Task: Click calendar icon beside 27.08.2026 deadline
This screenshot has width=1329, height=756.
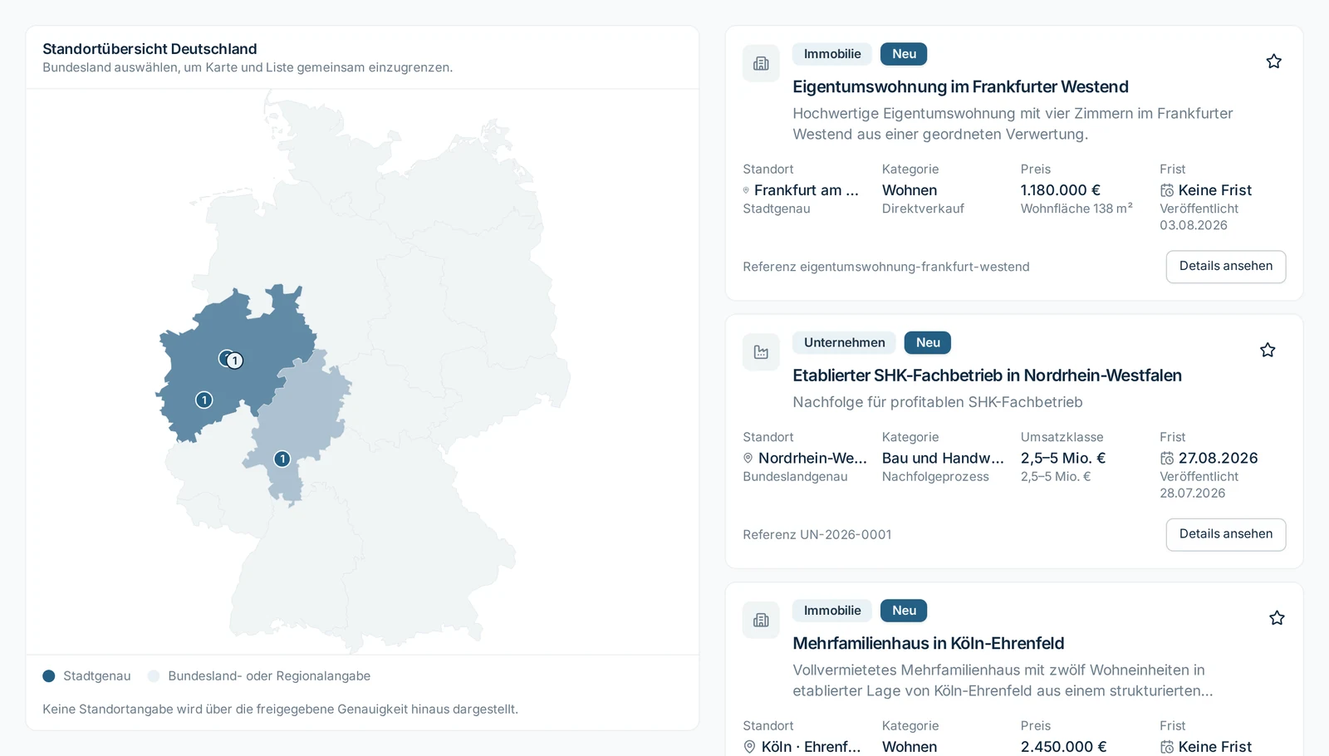Action: coord(1167,458)
